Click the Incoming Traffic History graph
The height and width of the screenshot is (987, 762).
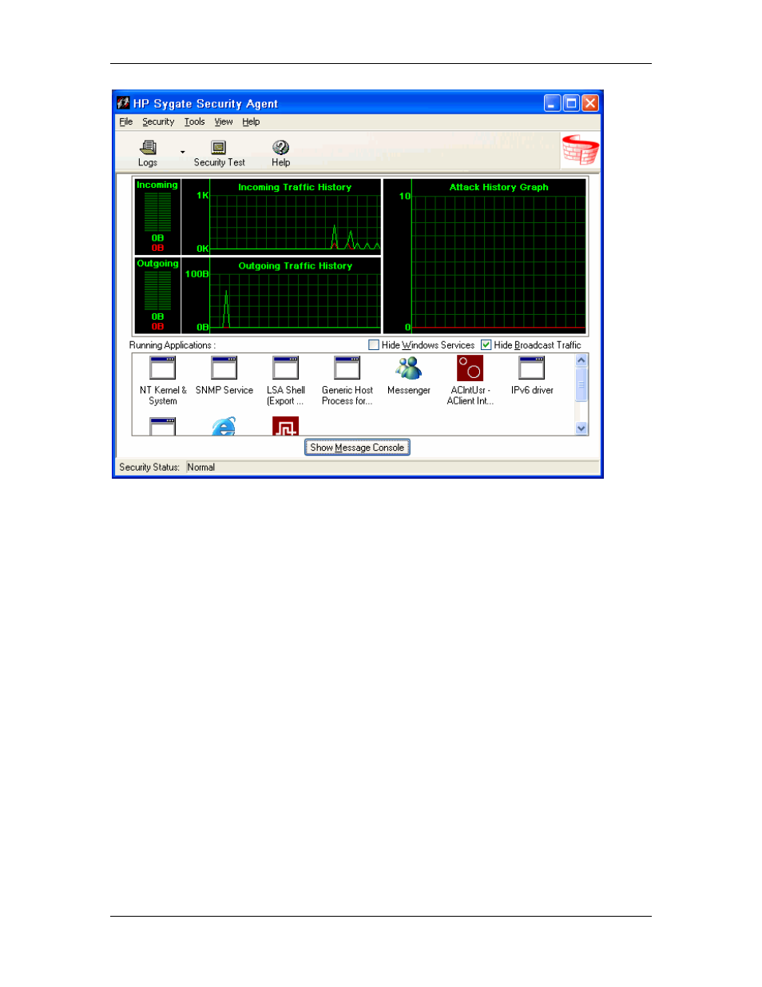tap(281, 217)
